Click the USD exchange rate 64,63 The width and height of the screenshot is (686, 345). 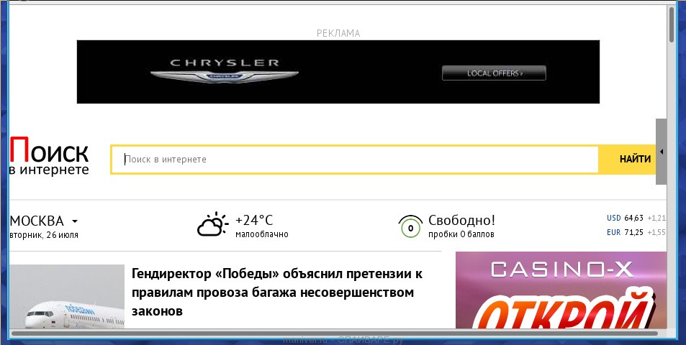624,218
